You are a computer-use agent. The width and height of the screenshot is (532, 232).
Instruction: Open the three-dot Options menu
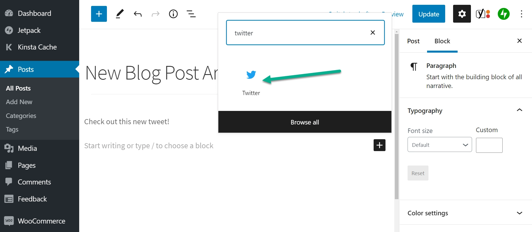522,14
